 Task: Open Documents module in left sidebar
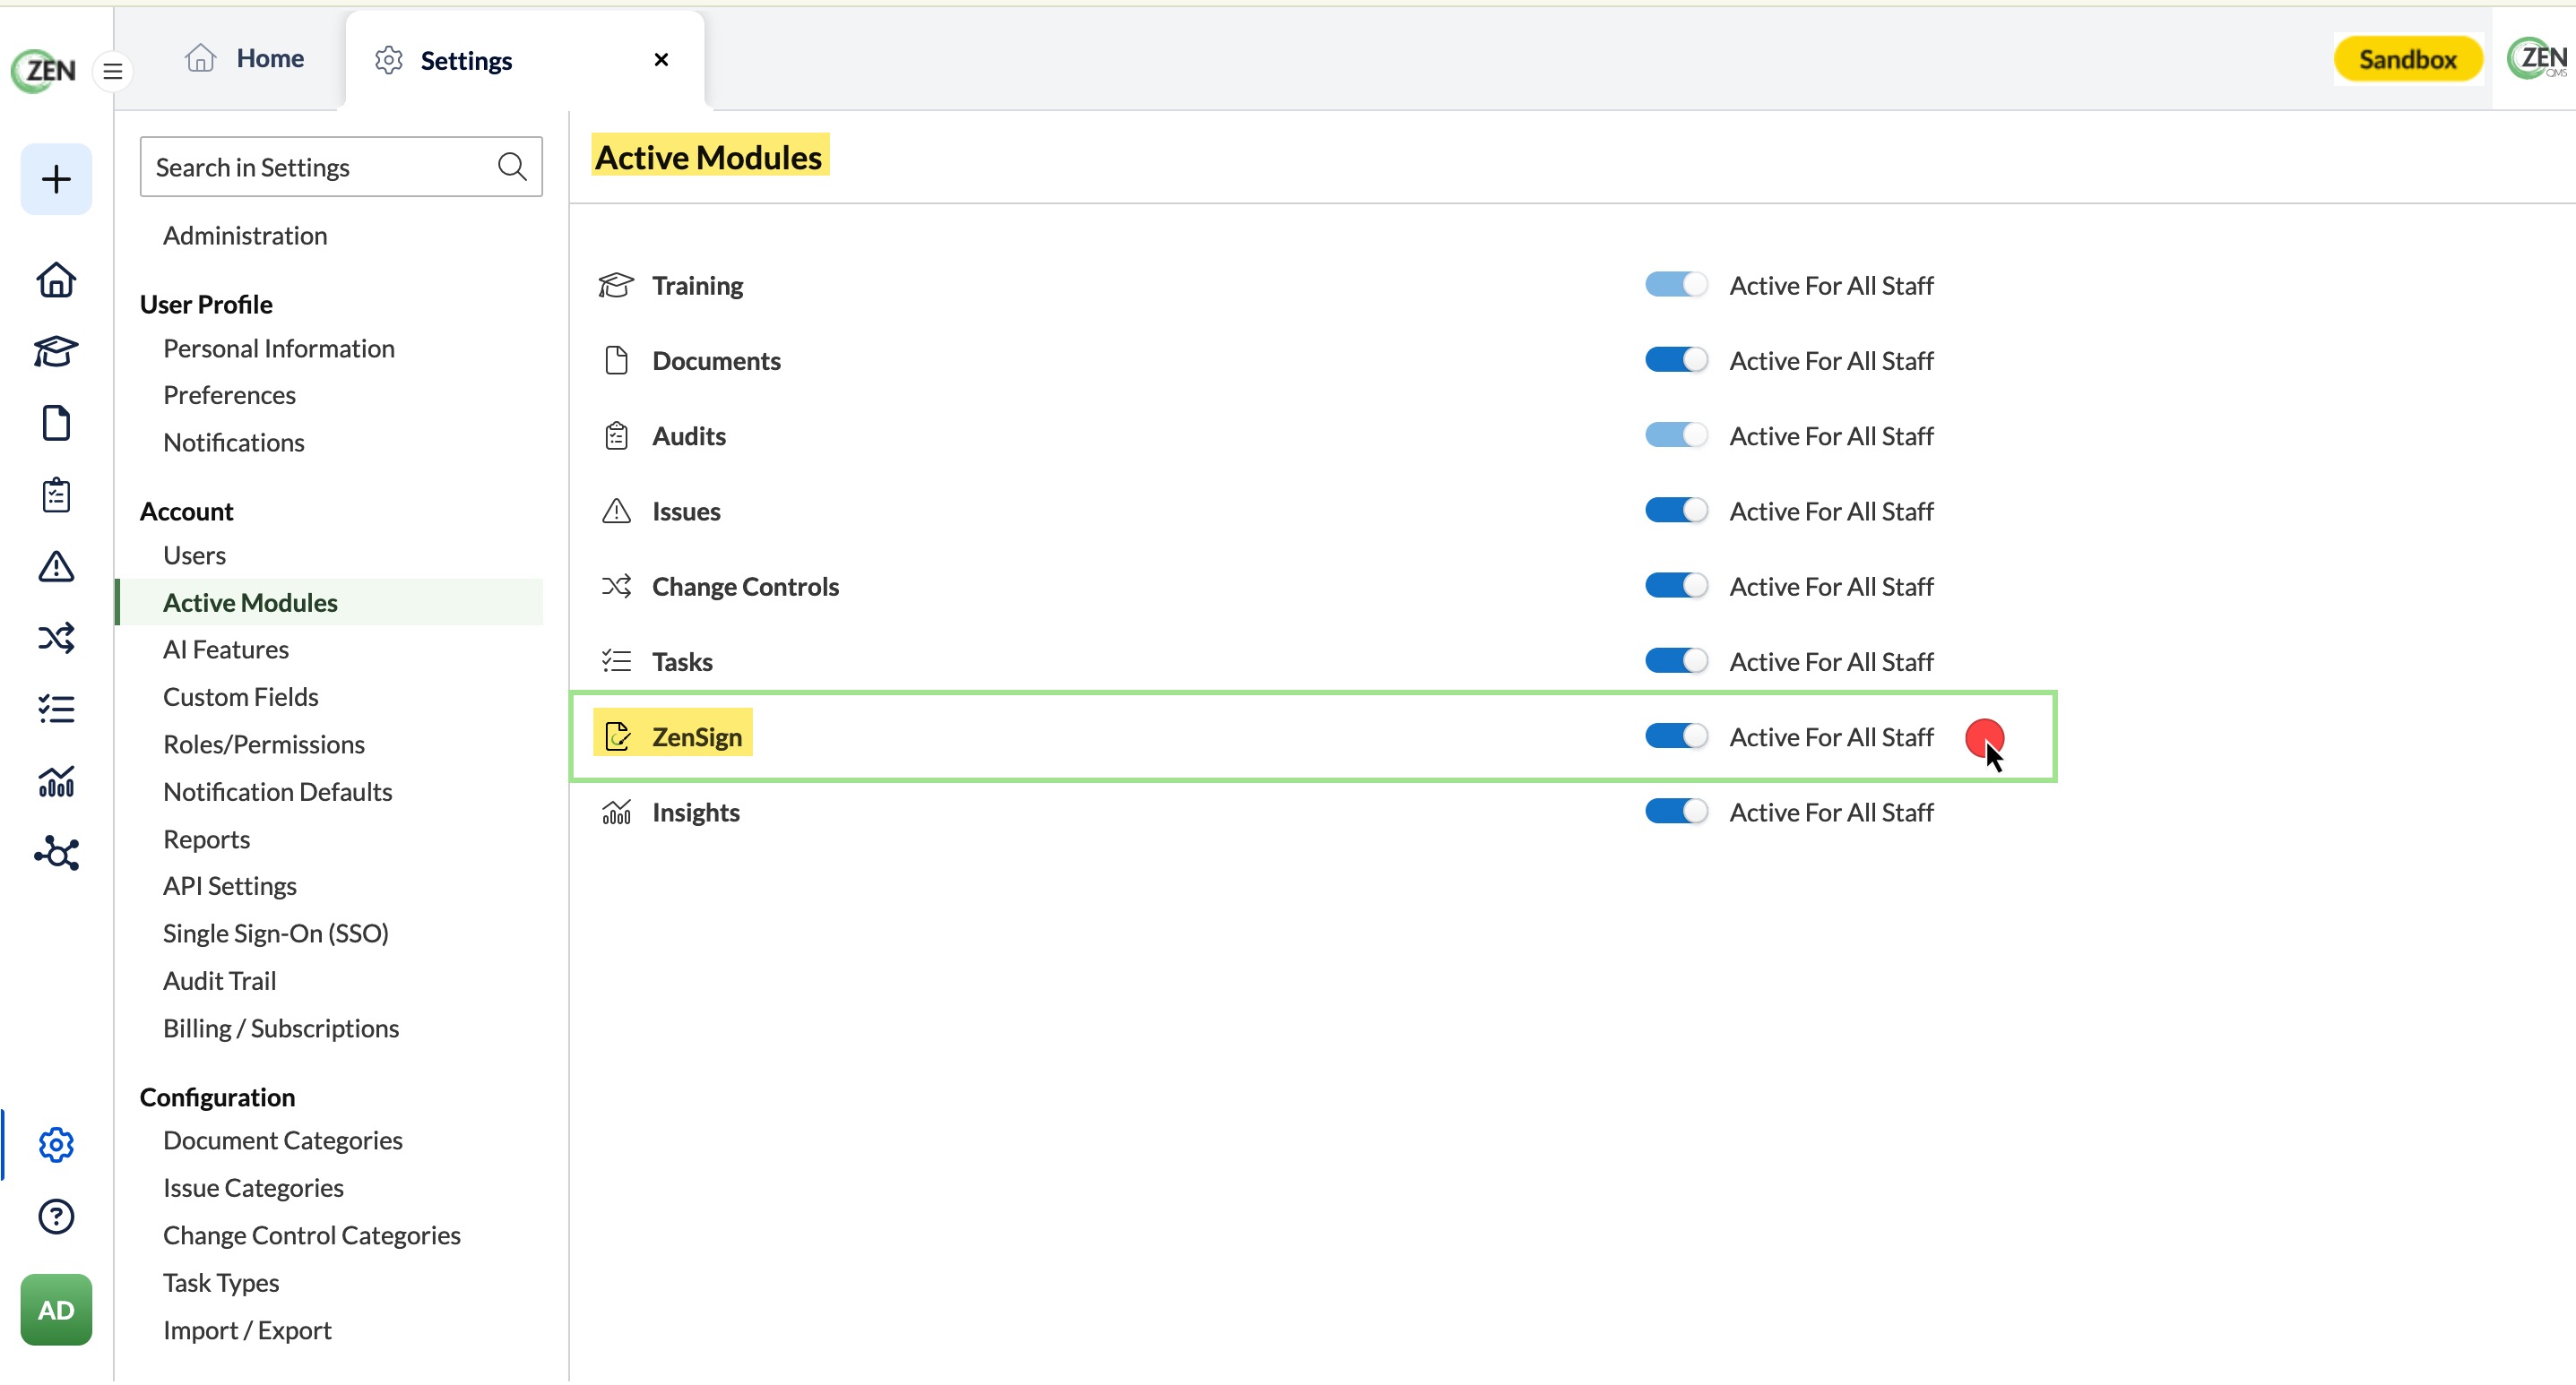[x=56, y=423]
